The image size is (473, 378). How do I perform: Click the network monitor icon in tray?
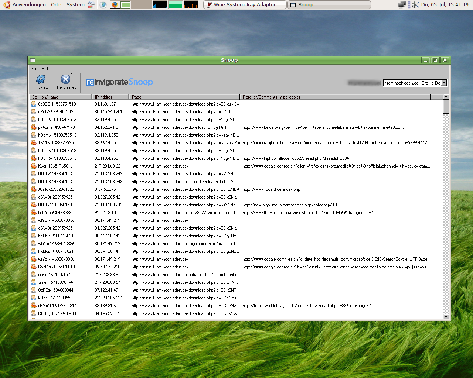[x=402, y=5]
